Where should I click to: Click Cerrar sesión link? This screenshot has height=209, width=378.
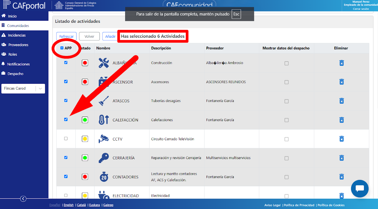click(361, 9)
